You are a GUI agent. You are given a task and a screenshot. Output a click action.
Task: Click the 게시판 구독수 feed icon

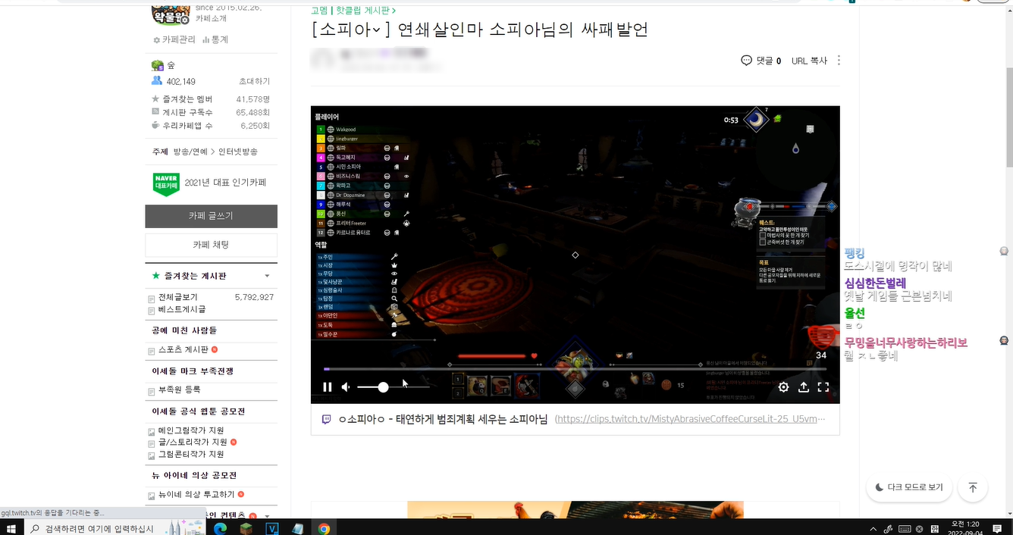coord(155,112)
